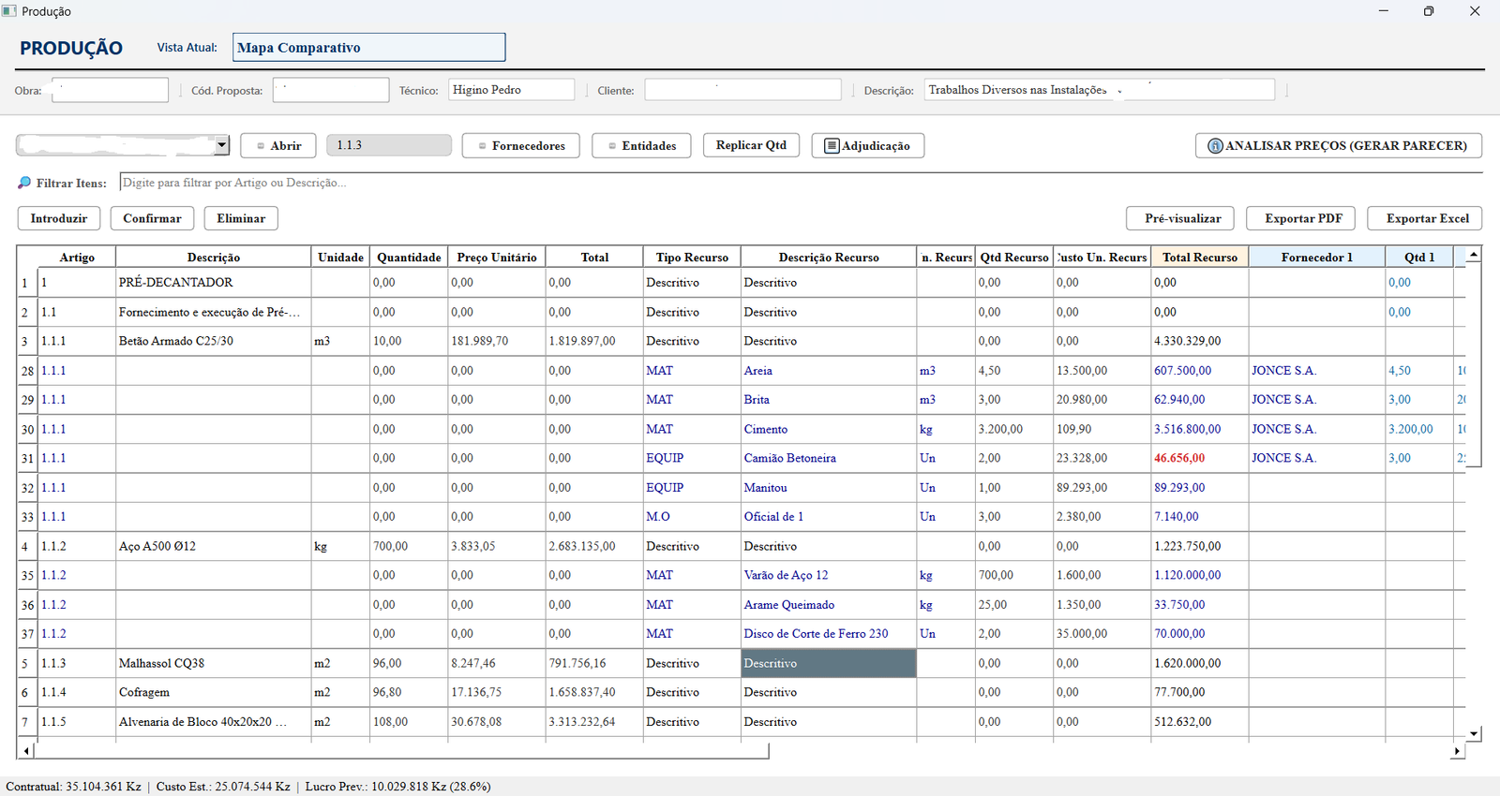
Task: Focus the Filtrar Itens search field
Action: click(801, 183)
